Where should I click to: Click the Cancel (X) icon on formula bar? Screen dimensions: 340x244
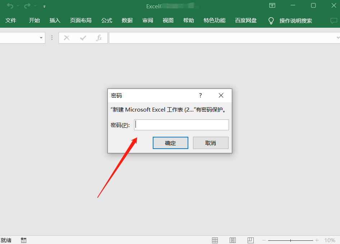click(x=66, y=37)
